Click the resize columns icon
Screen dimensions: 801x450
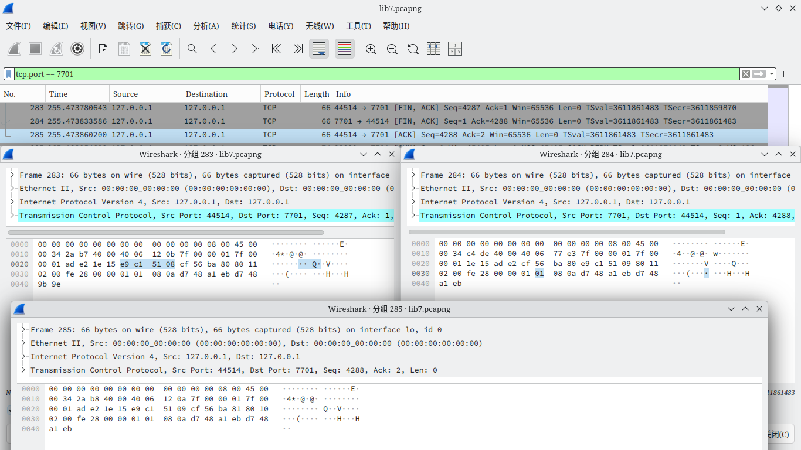tap(434, 49)
